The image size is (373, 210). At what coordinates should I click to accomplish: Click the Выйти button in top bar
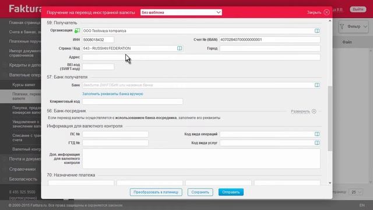pos(358,9)
